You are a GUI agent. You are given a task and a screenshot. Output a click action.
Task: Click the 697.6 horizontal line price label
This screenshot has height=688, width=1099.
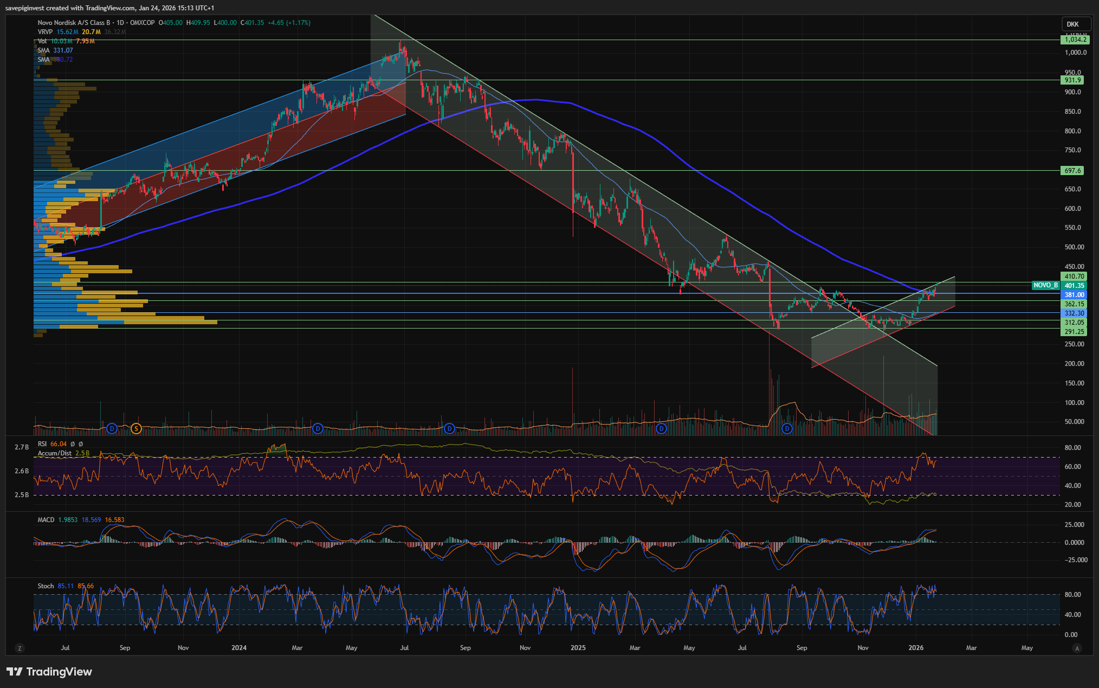click(x=1072, y=170)
